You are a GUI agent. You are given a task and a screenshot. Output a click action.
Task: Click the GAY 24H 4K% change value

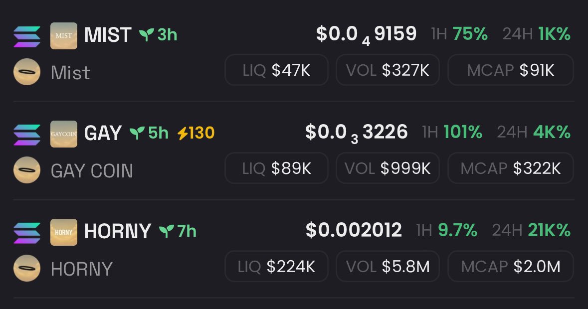[552, 132]
